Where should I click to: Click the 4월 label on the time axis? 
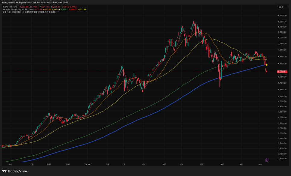(143, 164)
